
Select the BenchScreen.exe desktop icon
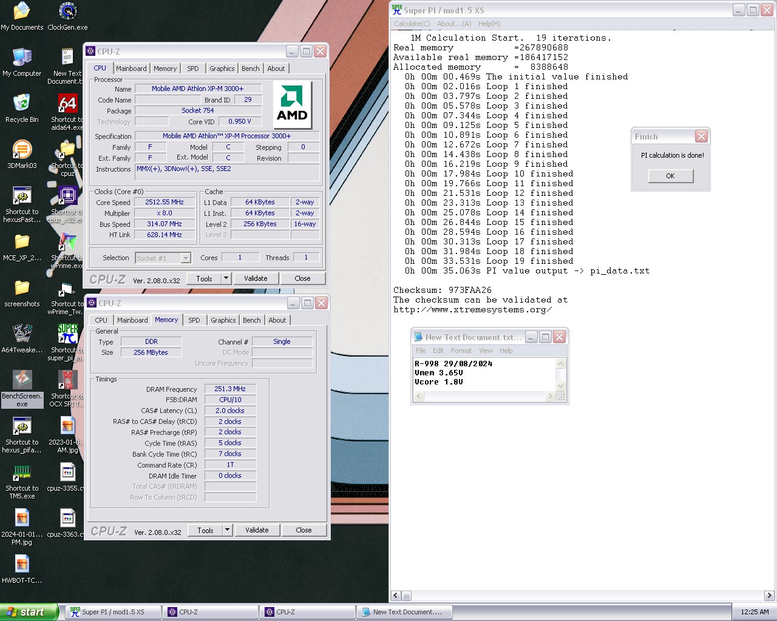[x=22, y=388]
